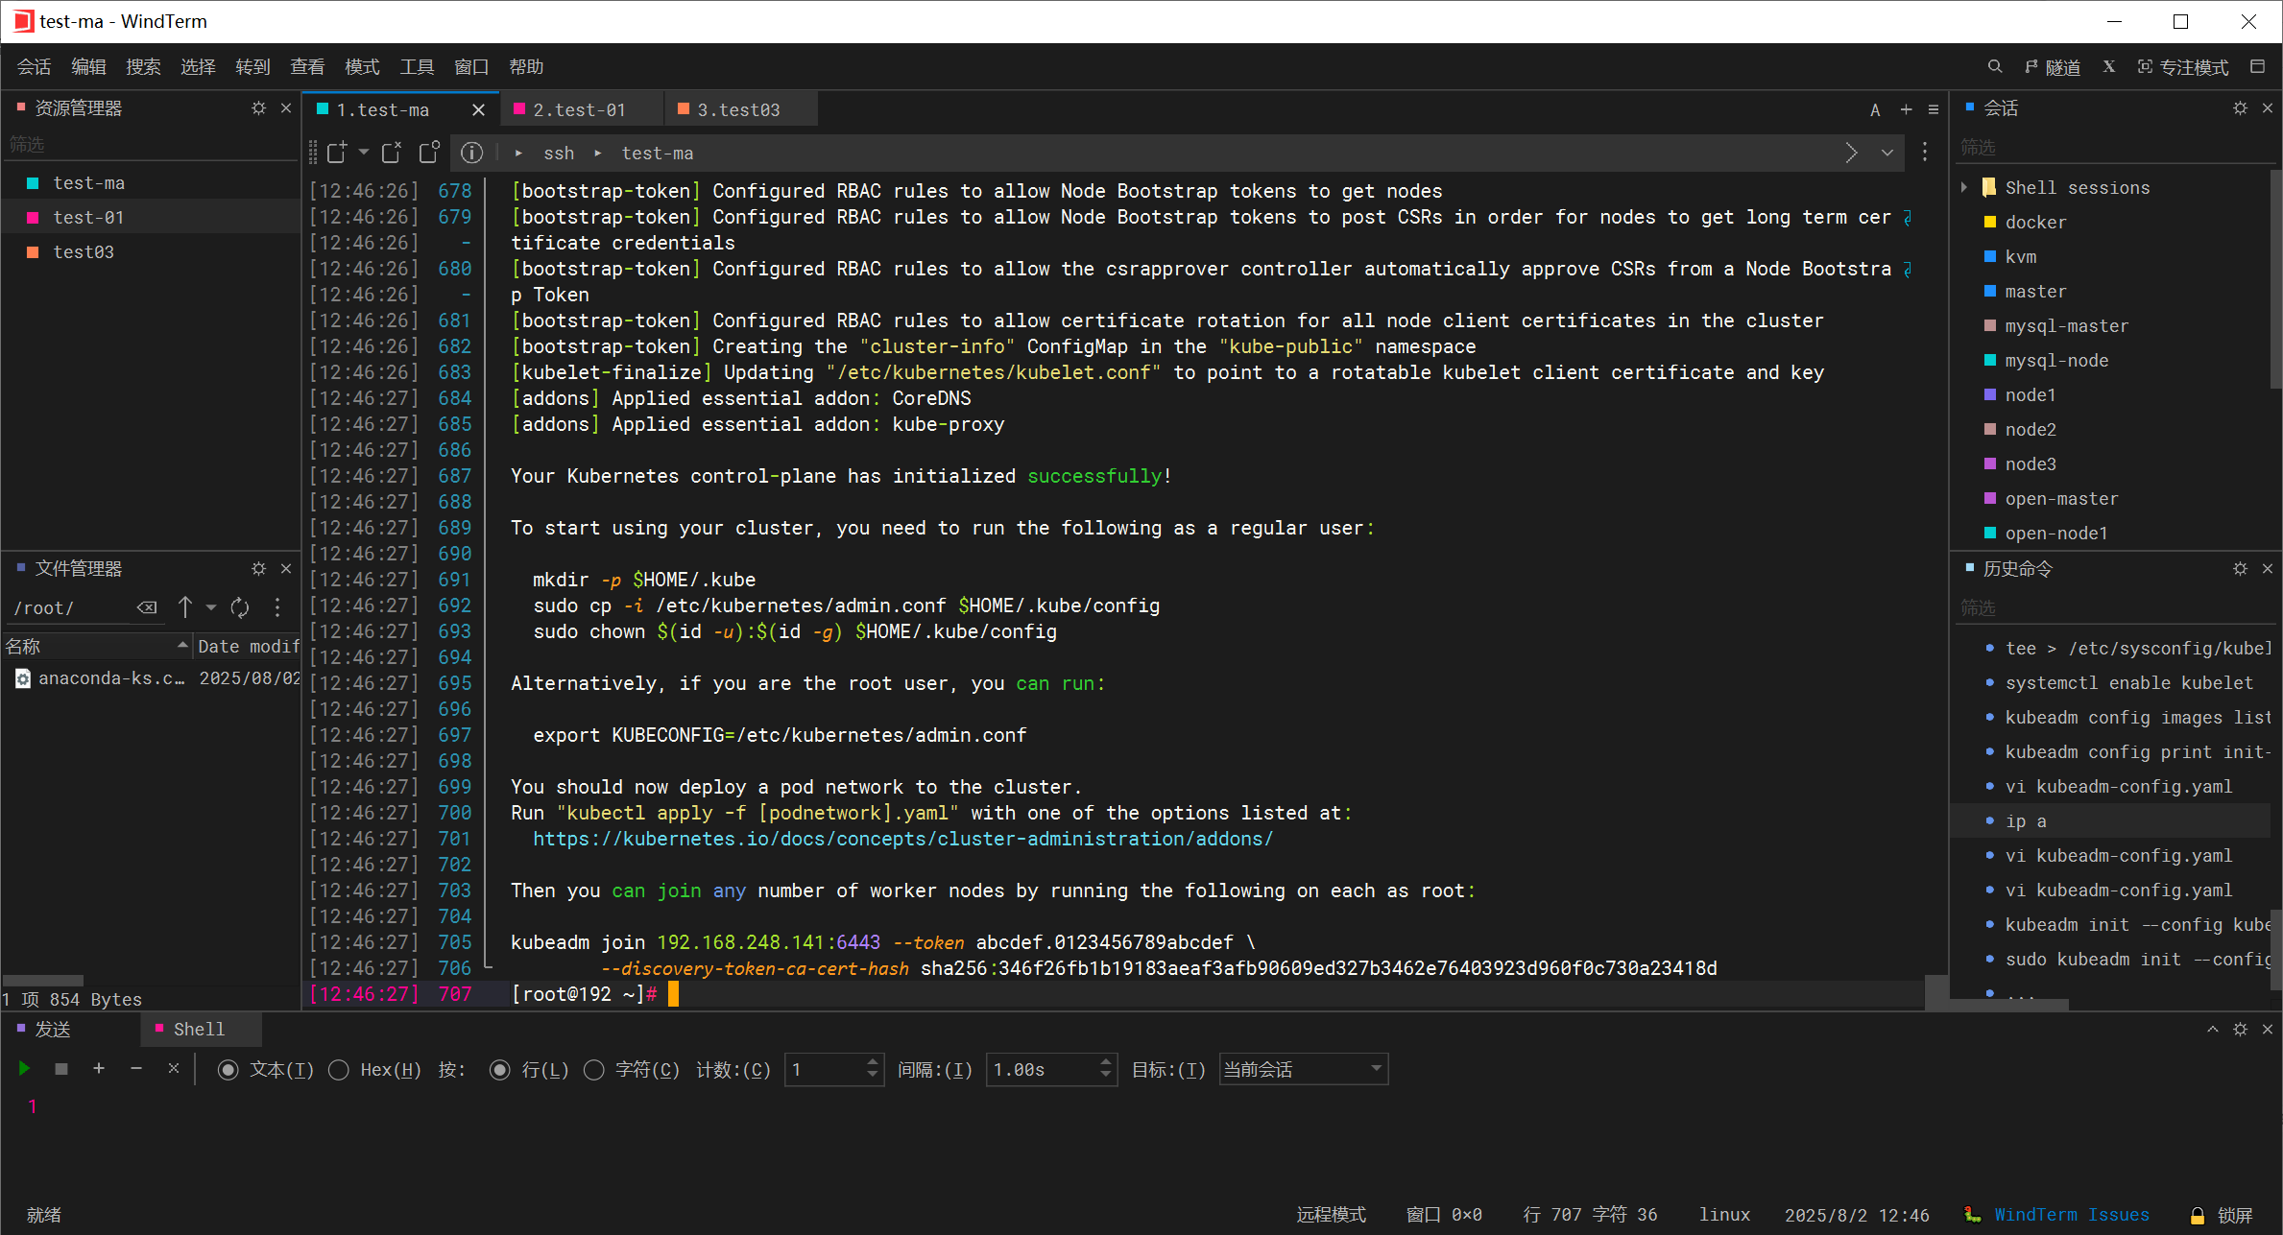Click the add new tab plus icon

[1906, 109]
